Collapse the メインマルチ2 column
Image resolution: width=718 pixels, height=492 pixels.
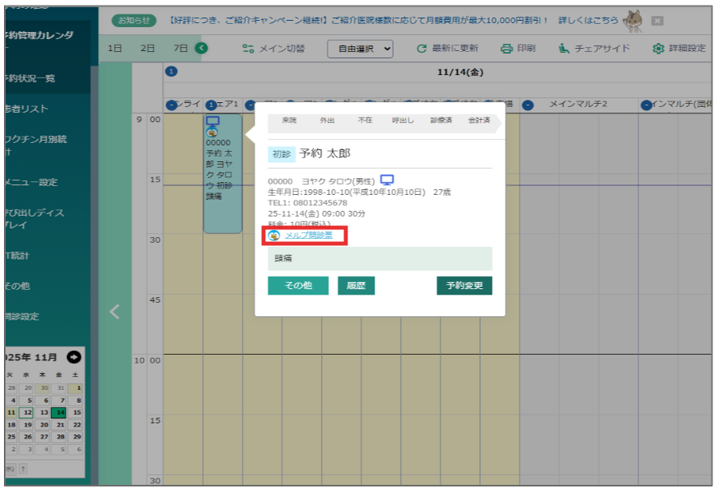click(x=527, y=105)
